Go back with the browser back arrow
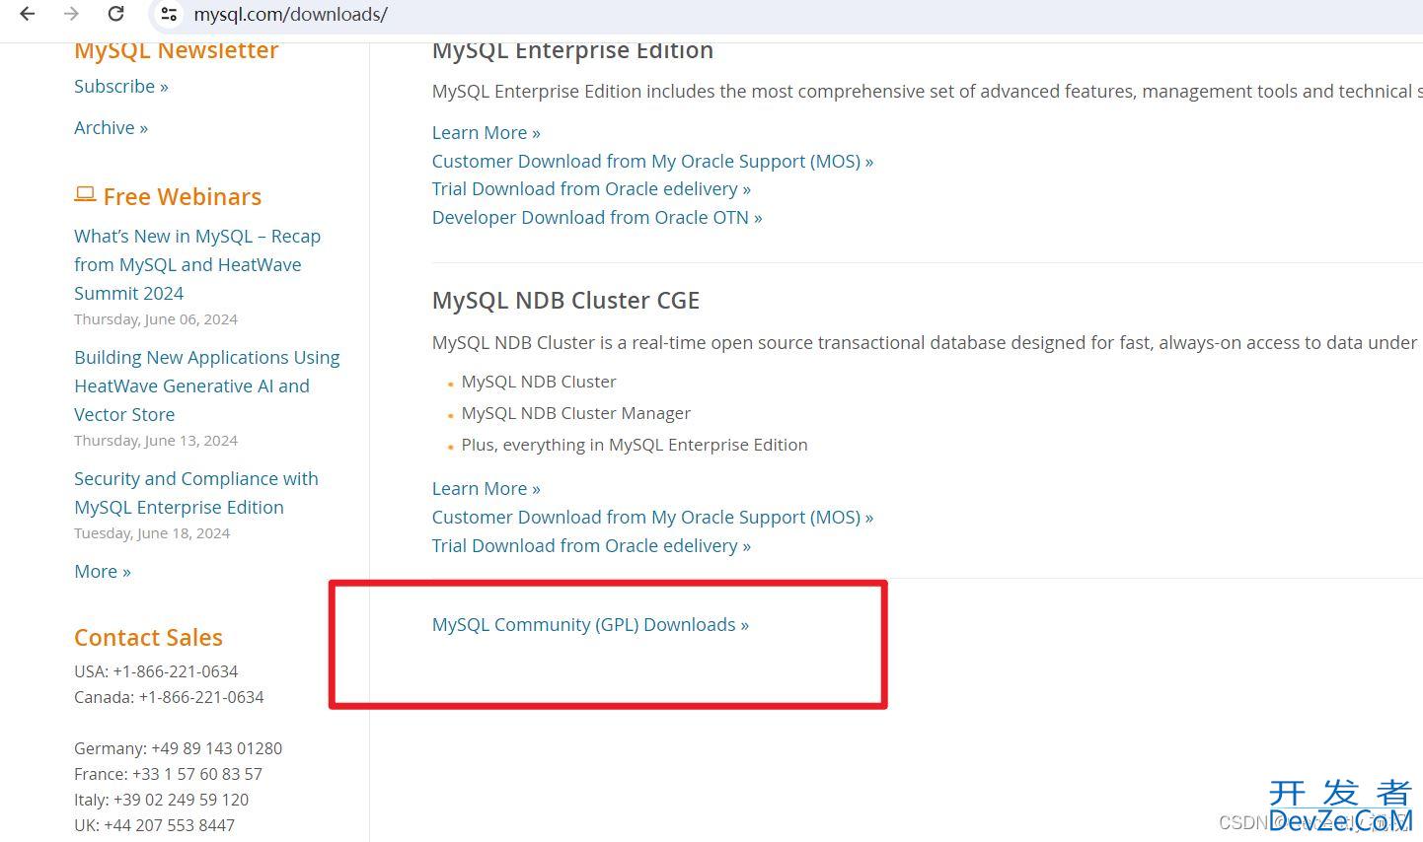 28,14
